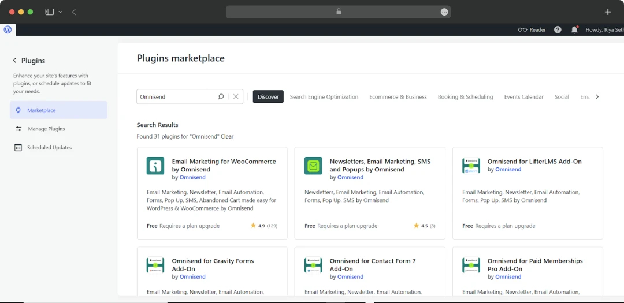Image resolution: width=624 pixels, height=303 pixels.
Task: Expand the sidebar dropdown arrow in browser
Action: [x=61, y=12]
